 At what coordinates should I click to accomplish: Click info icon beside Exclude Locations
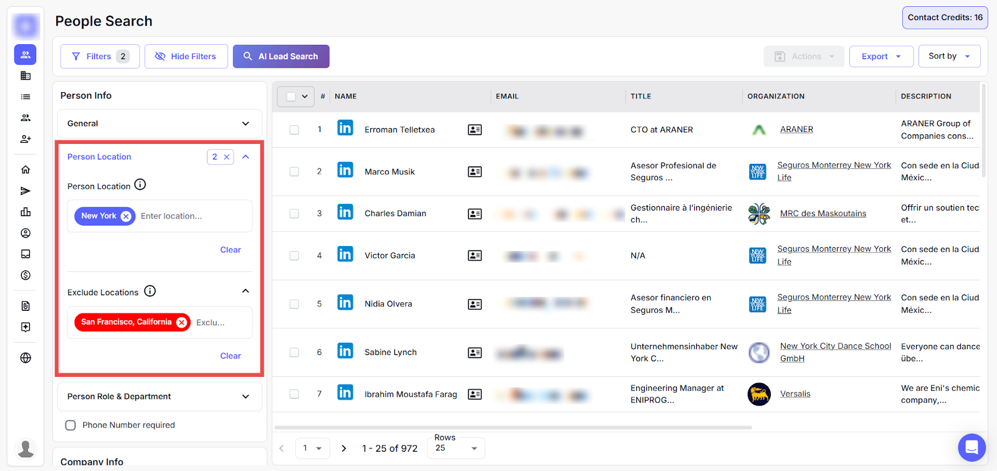pyautogui.click(x=150, y=291)
